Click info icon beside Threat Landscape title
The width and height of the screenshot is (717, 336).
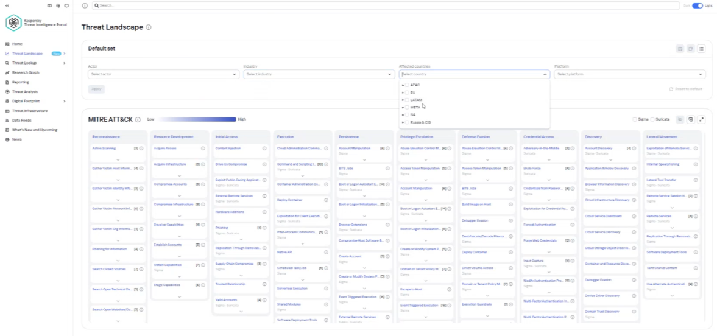(149, 27)
